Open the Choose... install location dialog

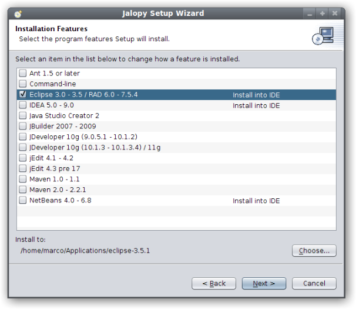coord(314,251)
